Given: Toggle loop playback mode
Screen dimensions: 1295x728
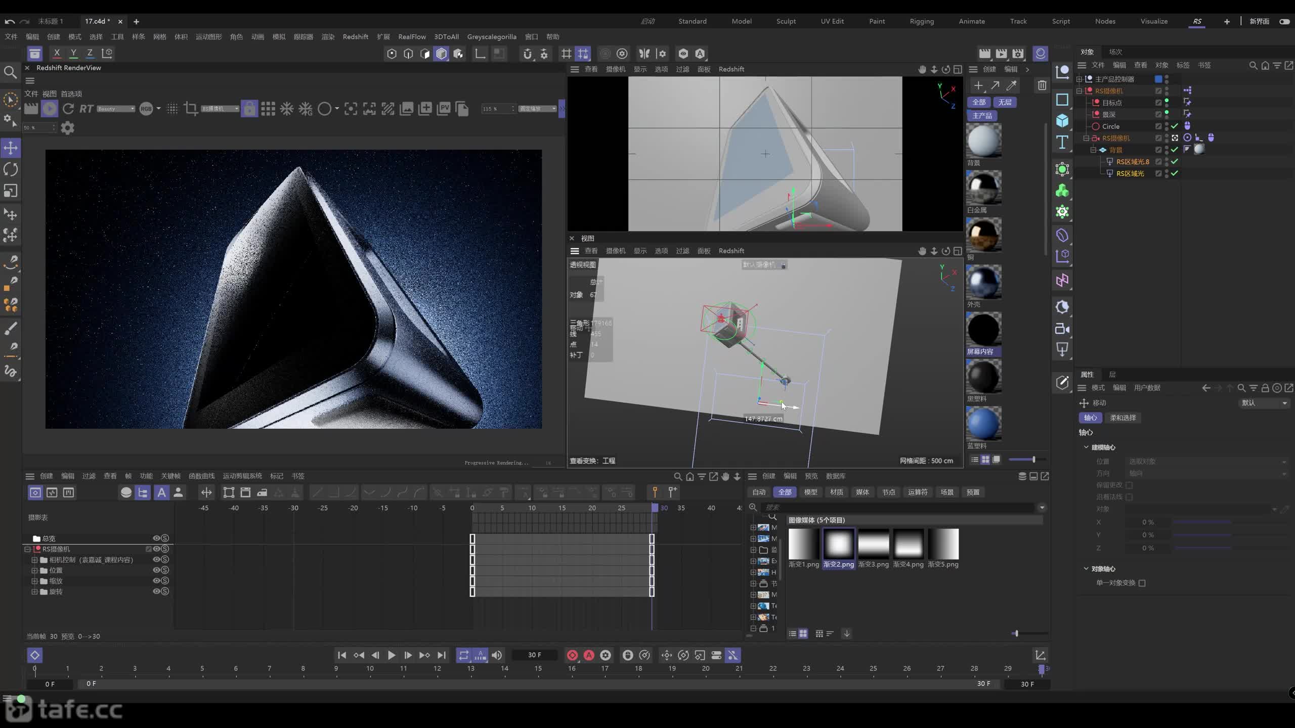Looking at the screenshot, I should (463, 655).
